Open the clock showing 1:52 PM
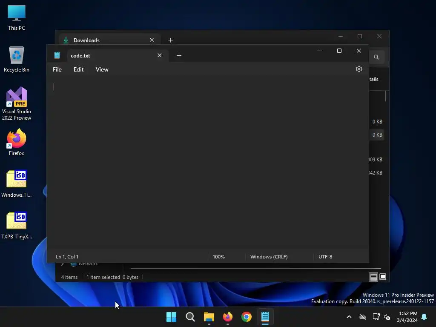436x327 pixels. pos(407,317)
